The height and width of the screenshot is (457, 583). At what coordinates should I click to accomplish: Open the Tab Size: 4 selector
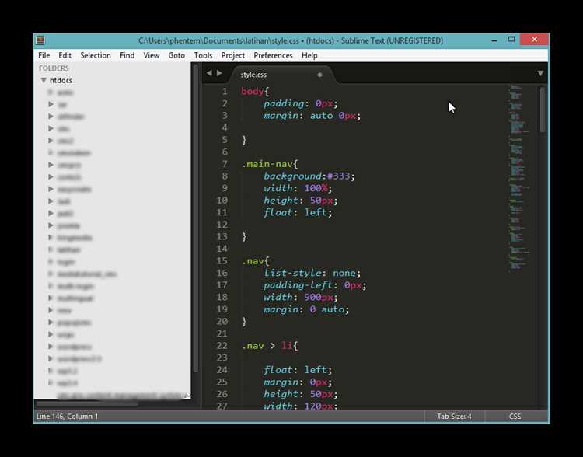454,416
